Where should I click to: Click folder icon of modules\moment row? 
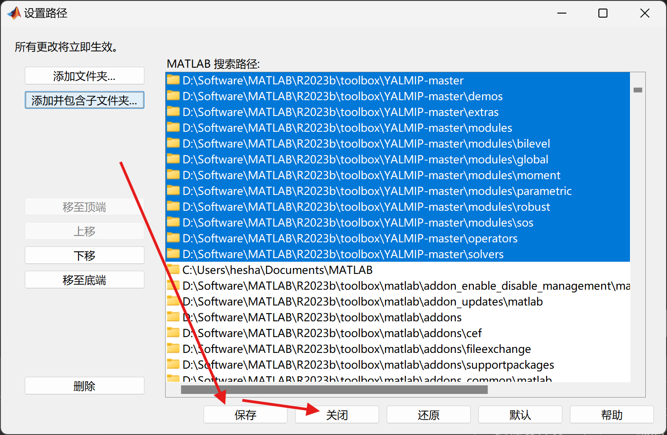click(x=173, y=175)
